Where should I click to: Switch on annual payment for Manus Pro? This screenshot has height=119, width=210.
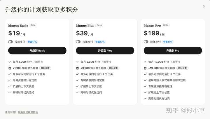point(146,42)
